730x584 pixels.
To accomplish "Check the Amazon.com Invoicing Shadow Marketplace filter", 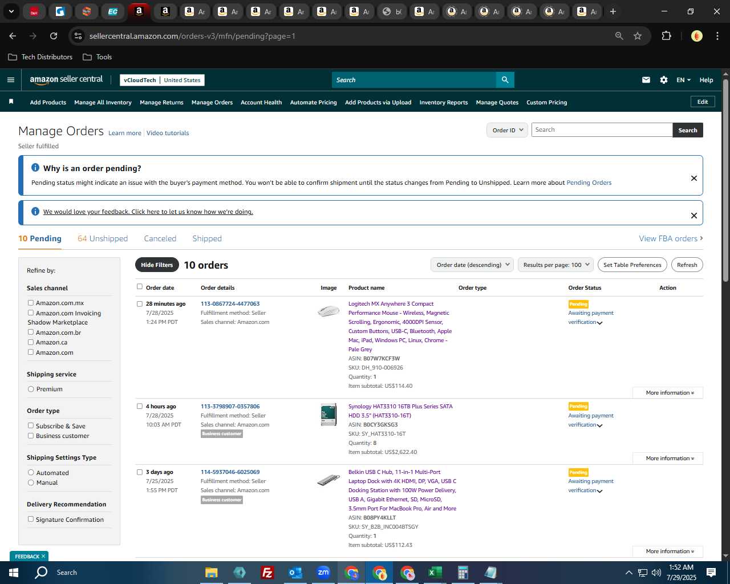I will 31,313.
